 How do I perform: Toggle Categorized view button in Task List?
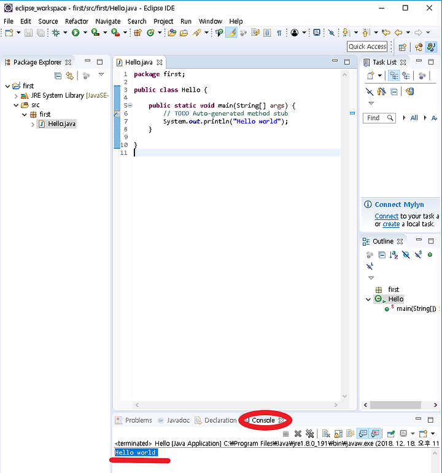coord(394,76)
